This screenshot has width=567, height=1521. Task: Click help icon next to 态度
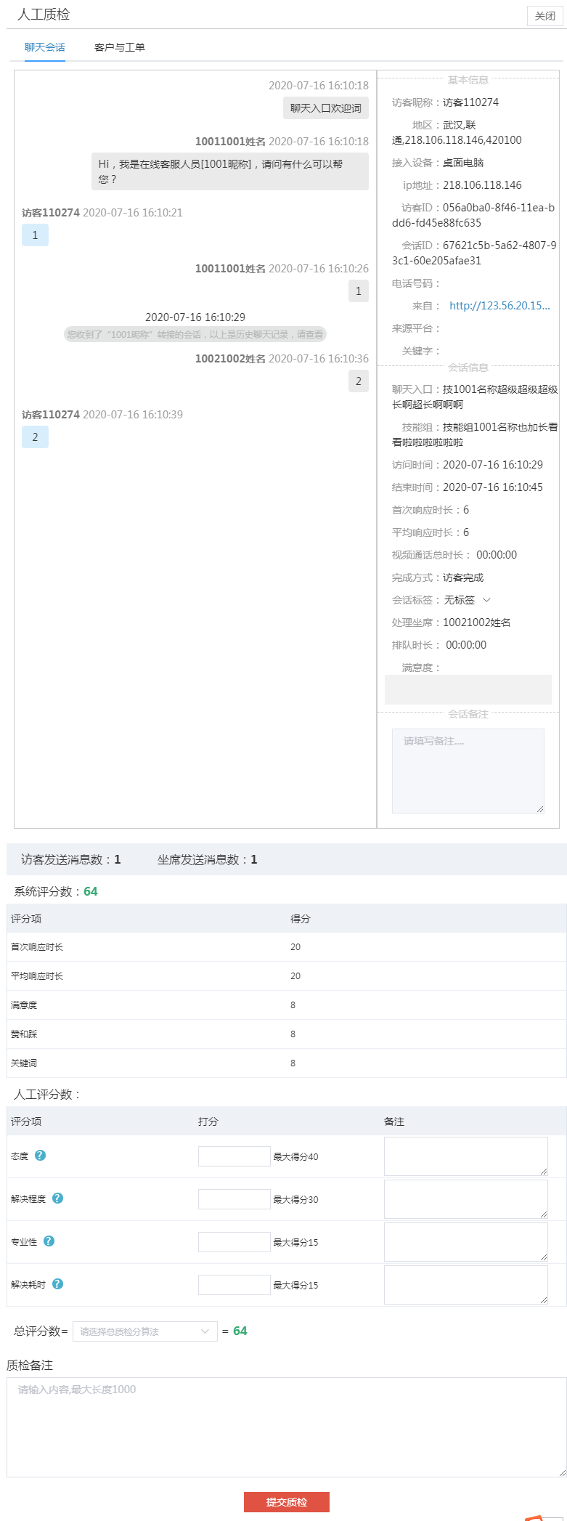pyautogui.click(x=41, y=1155)
